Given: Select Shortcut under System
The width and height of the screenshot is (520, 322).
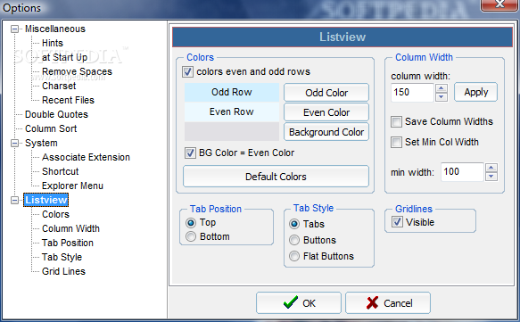Looking at the screenshot, I should [x=60, y=171].
